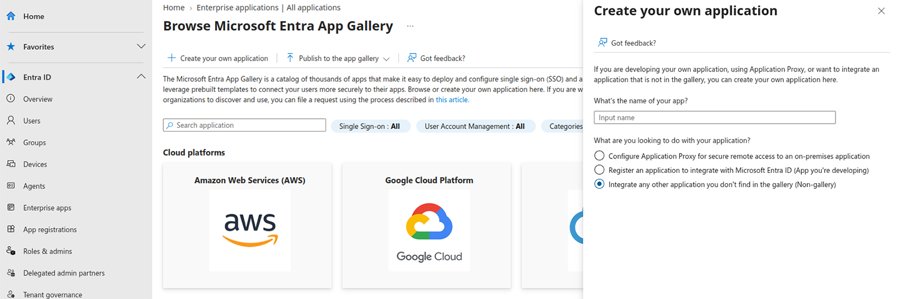Click the feedback icon in the Create panel
The image size is (901, 299).
pos(602,43)
